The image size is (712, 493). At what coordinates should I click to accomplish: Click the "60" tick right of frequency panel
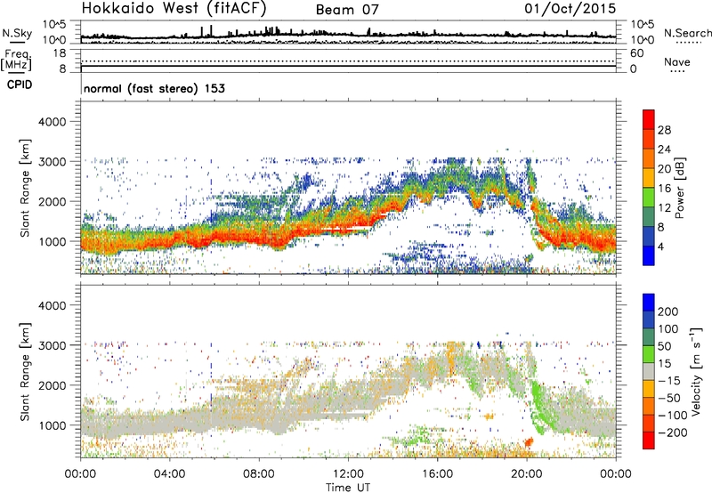pos(636,53)
